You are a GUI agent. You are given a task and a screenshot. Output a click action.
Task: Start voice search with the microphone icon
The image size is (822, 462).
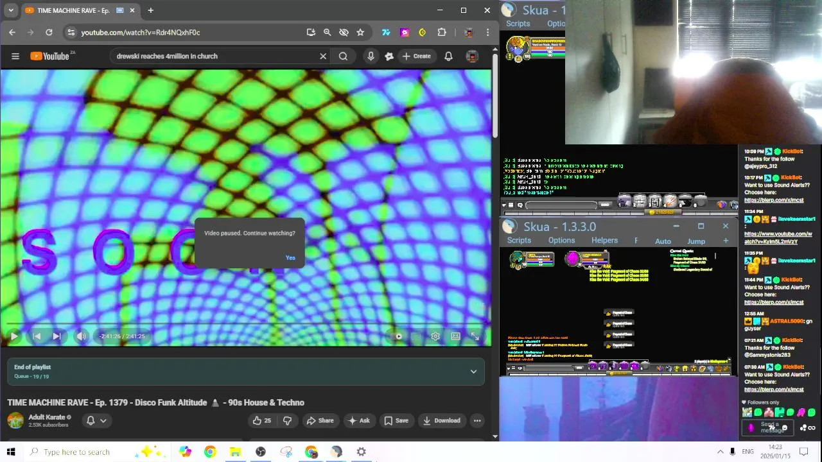(371, 56)
